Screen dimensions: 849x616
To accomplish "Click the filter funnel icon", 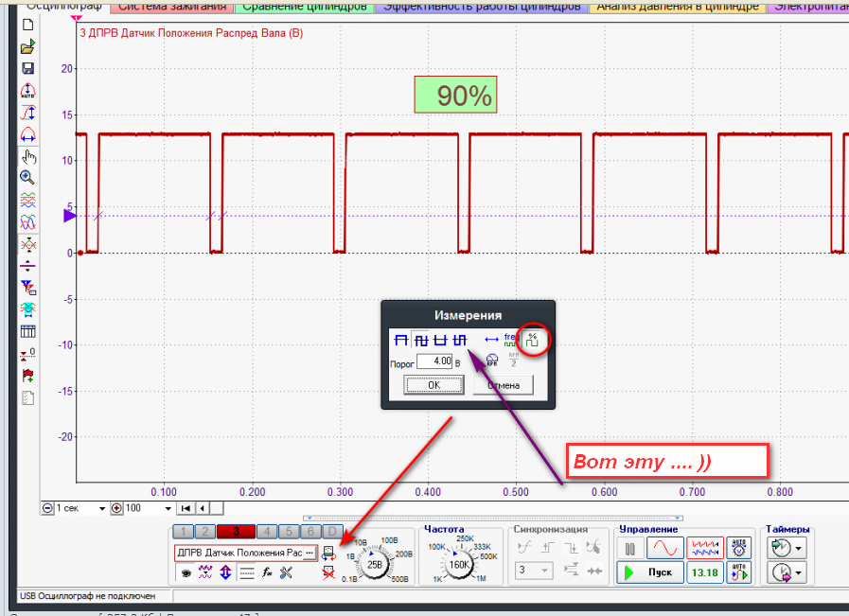I will tap(28, 288).
